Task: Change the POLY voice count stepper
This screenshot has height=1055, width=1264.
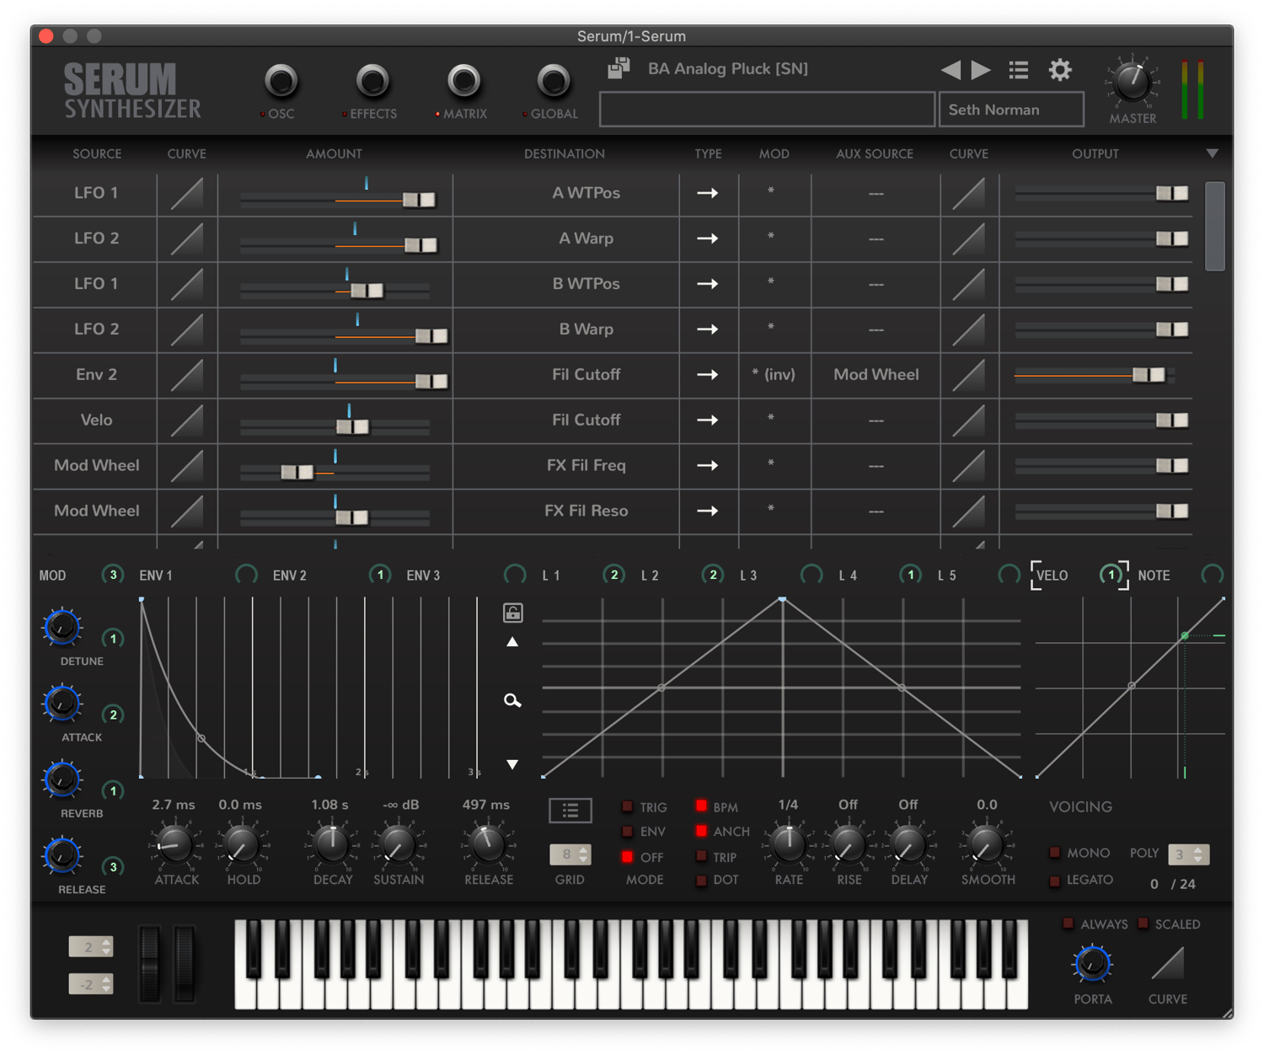Action: (x=1189, y=854)
